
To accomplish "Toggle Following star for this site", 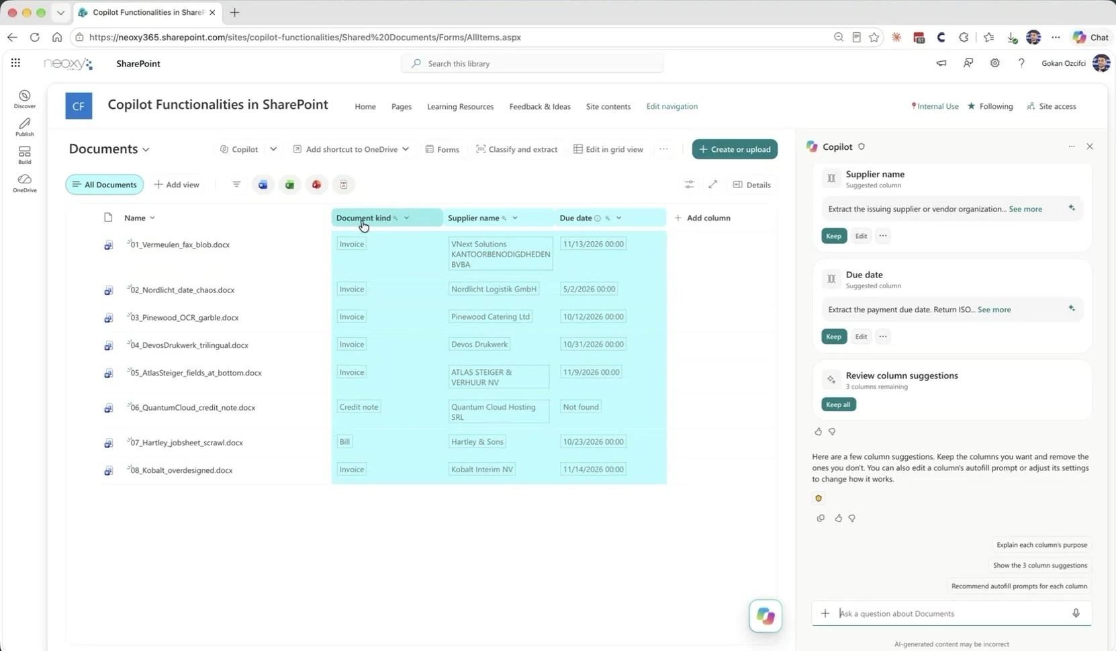I will click(990, 106).
